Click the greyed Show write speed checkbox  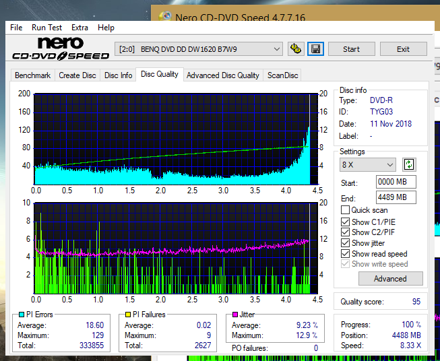pos(345,264)
